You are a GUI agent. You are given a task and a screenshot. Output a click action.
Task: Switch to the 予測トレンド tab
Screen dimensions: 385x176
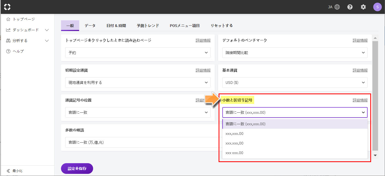148,26
